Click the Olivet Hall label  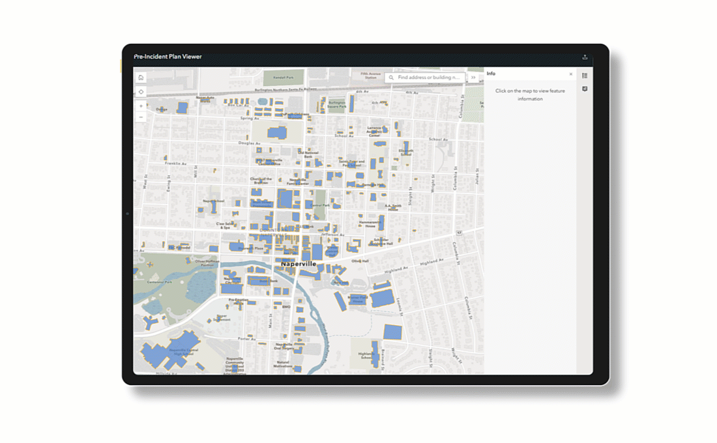(x=360, y=261)
